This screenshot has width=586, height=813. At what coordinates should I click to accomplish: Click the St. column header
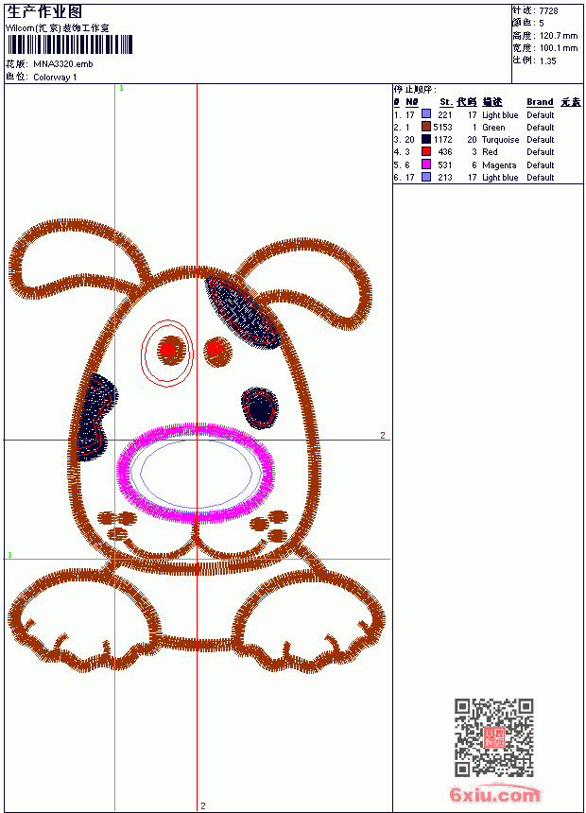[446, 102]
